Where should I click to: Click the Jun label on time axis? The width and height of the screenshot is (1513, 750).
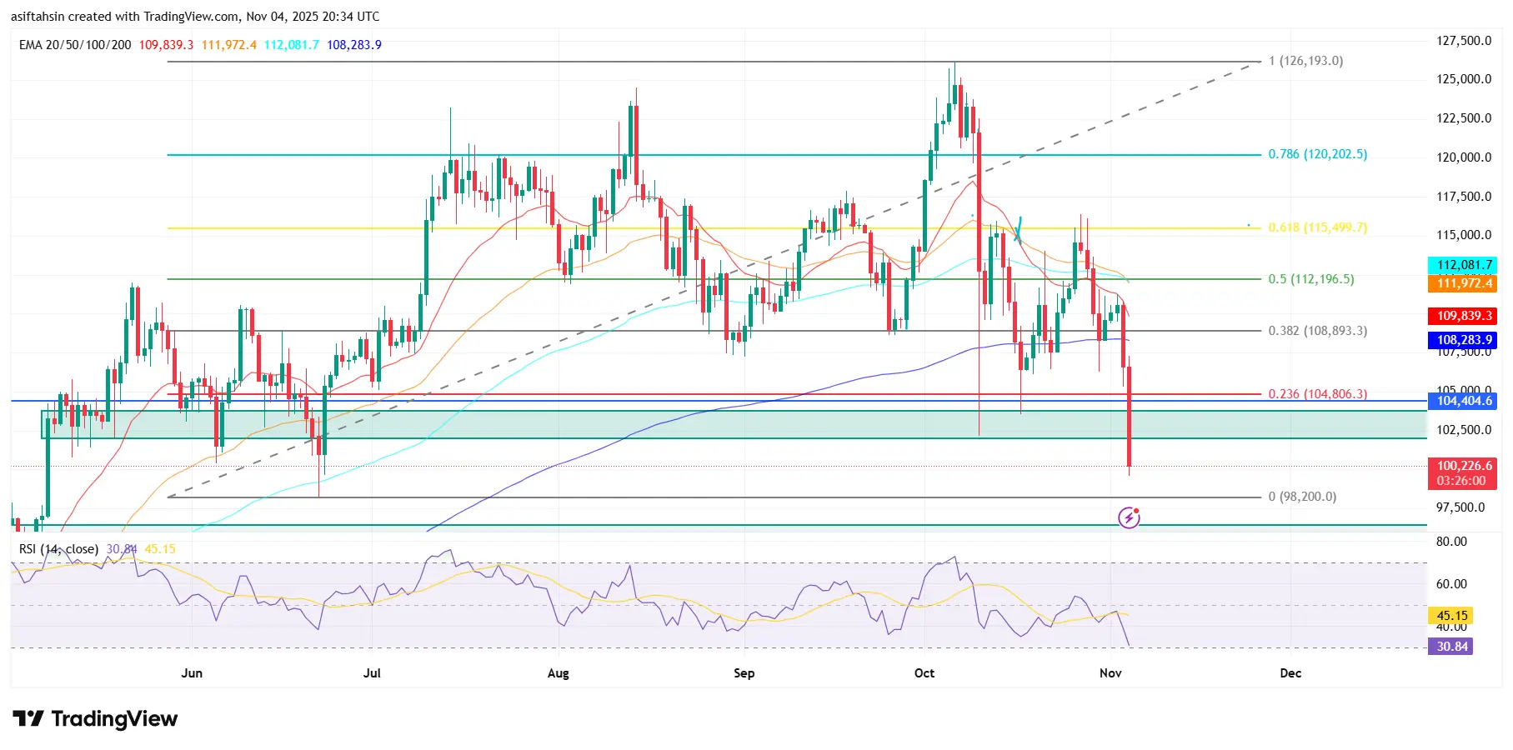[x=192, y=673]
